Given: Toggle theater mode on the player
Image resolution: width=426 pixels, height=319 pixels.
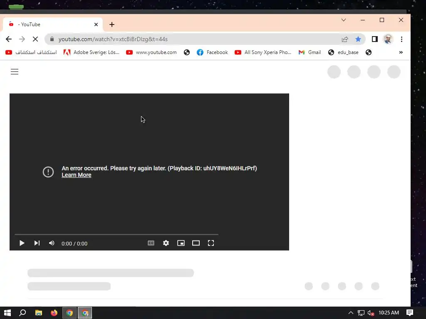Looking at the screenshot, I should click(x=196, y=243).
